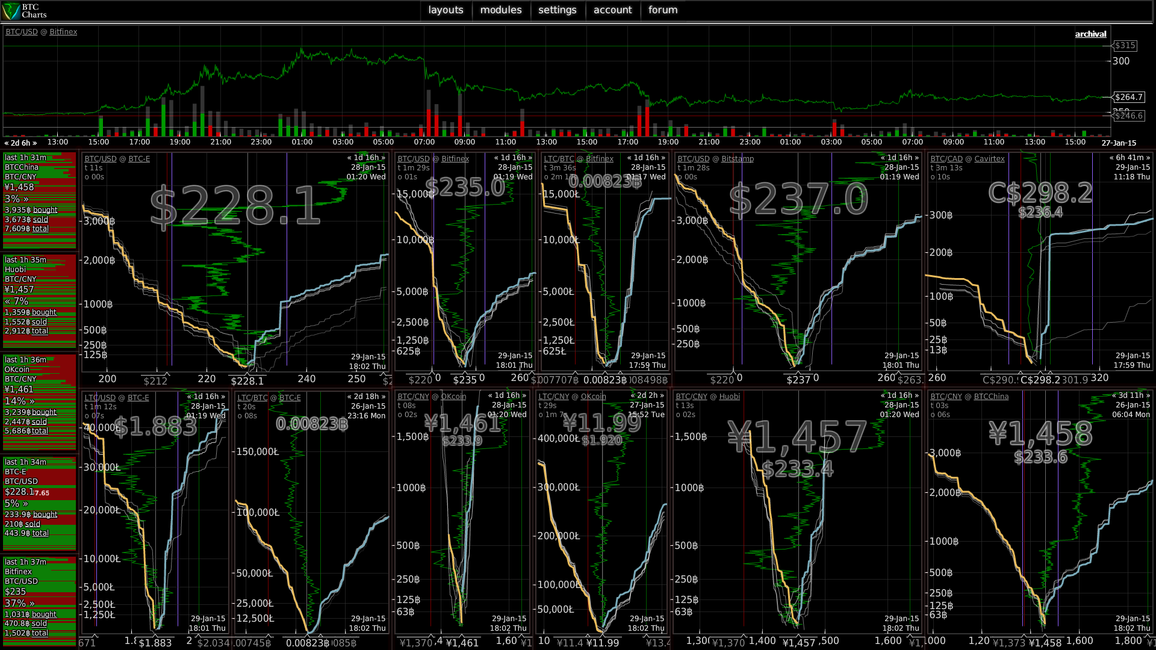Click BTC/CNY pair link in Huobi panel
The height and width of the screenshot is (650, 1156).
pyautogui.click(x=691, y=397)
